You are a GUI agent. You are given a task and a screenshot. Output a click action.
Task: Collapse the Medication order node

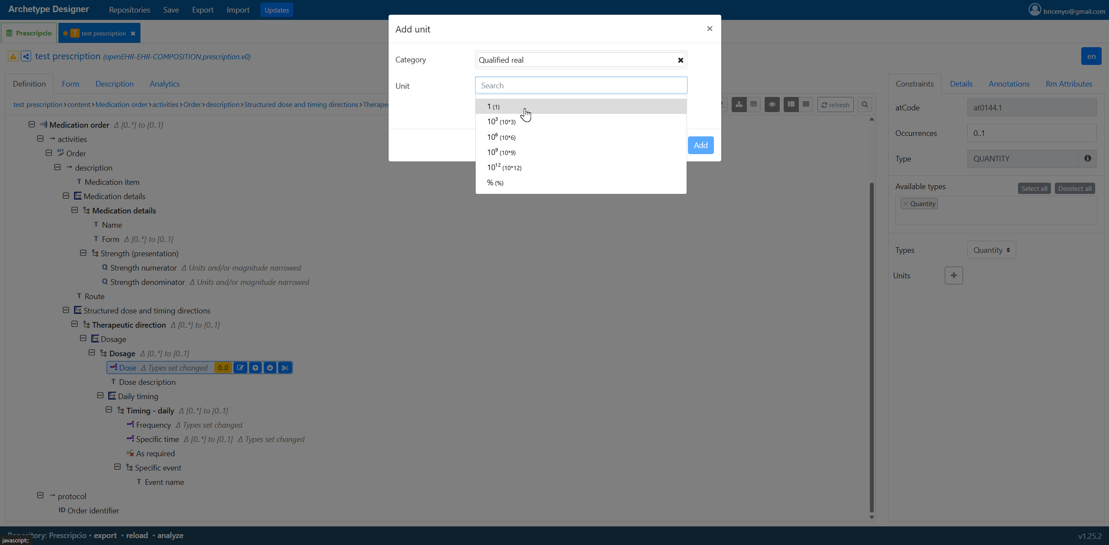coord(32,124)
